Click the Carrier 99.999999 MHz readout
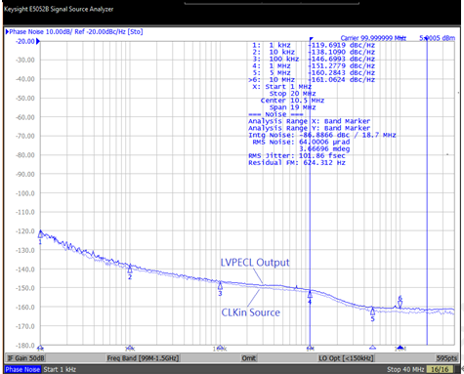The width and height of the screenshot is (464, 374). (373, 38)
